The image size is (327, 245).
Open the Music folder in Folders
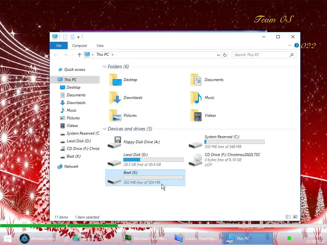click(x=202, y=98)
